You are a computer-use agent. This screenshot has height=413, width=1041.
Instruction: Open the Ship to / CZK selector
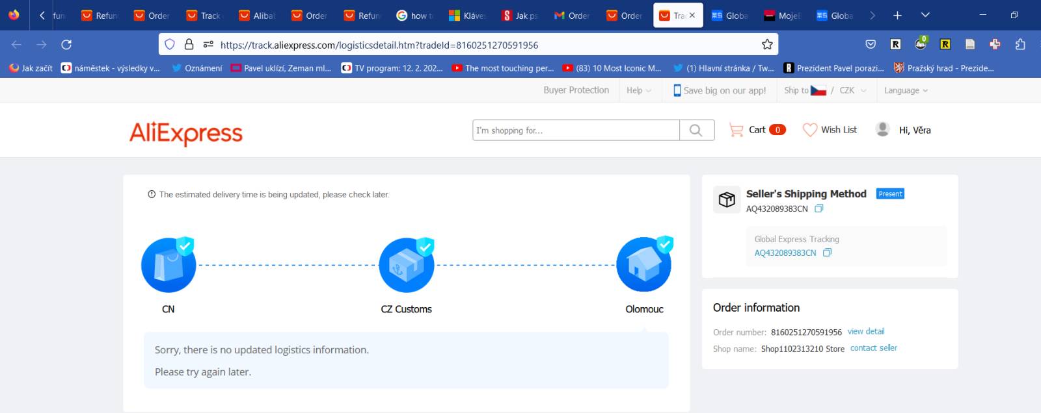point(826,90)
